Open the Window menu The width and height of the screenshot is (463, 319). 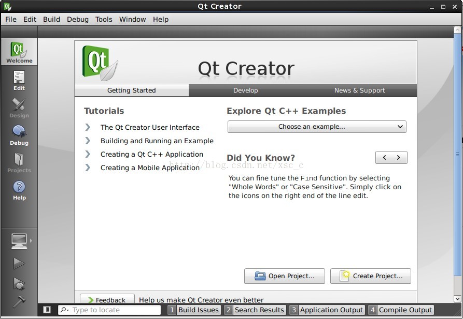pyautogui.click(x=132, y=20)
